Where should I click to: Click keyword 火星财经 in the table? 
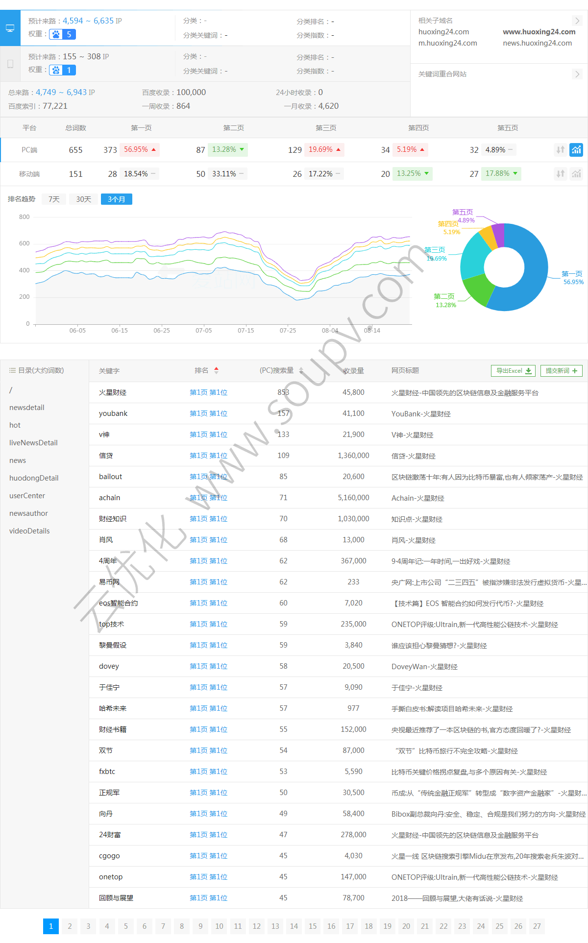point(113,392)
